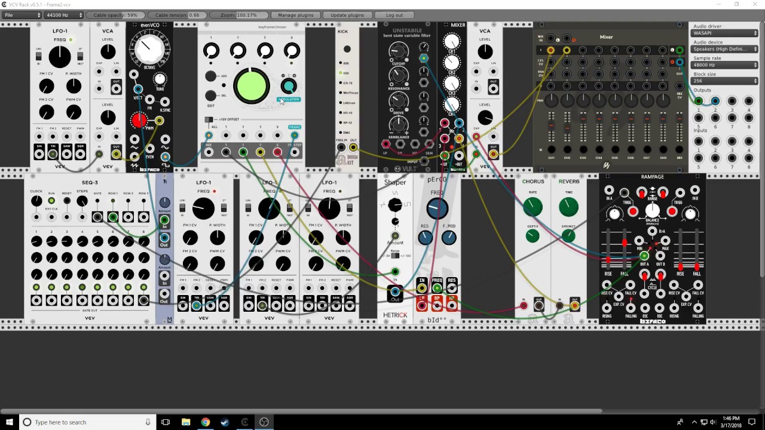Click the Rampage OUT A jack
Screen dimensions: 765x430
[x=644, y=256]
